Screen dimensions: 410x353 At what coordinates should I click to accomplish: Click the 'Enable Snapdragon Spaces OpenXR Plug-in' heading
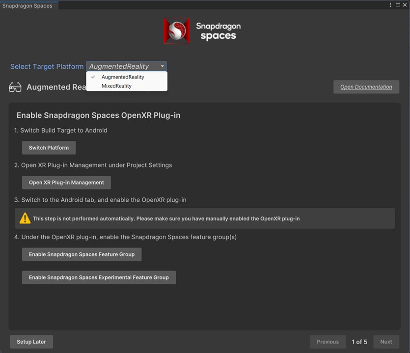point(98,115)
